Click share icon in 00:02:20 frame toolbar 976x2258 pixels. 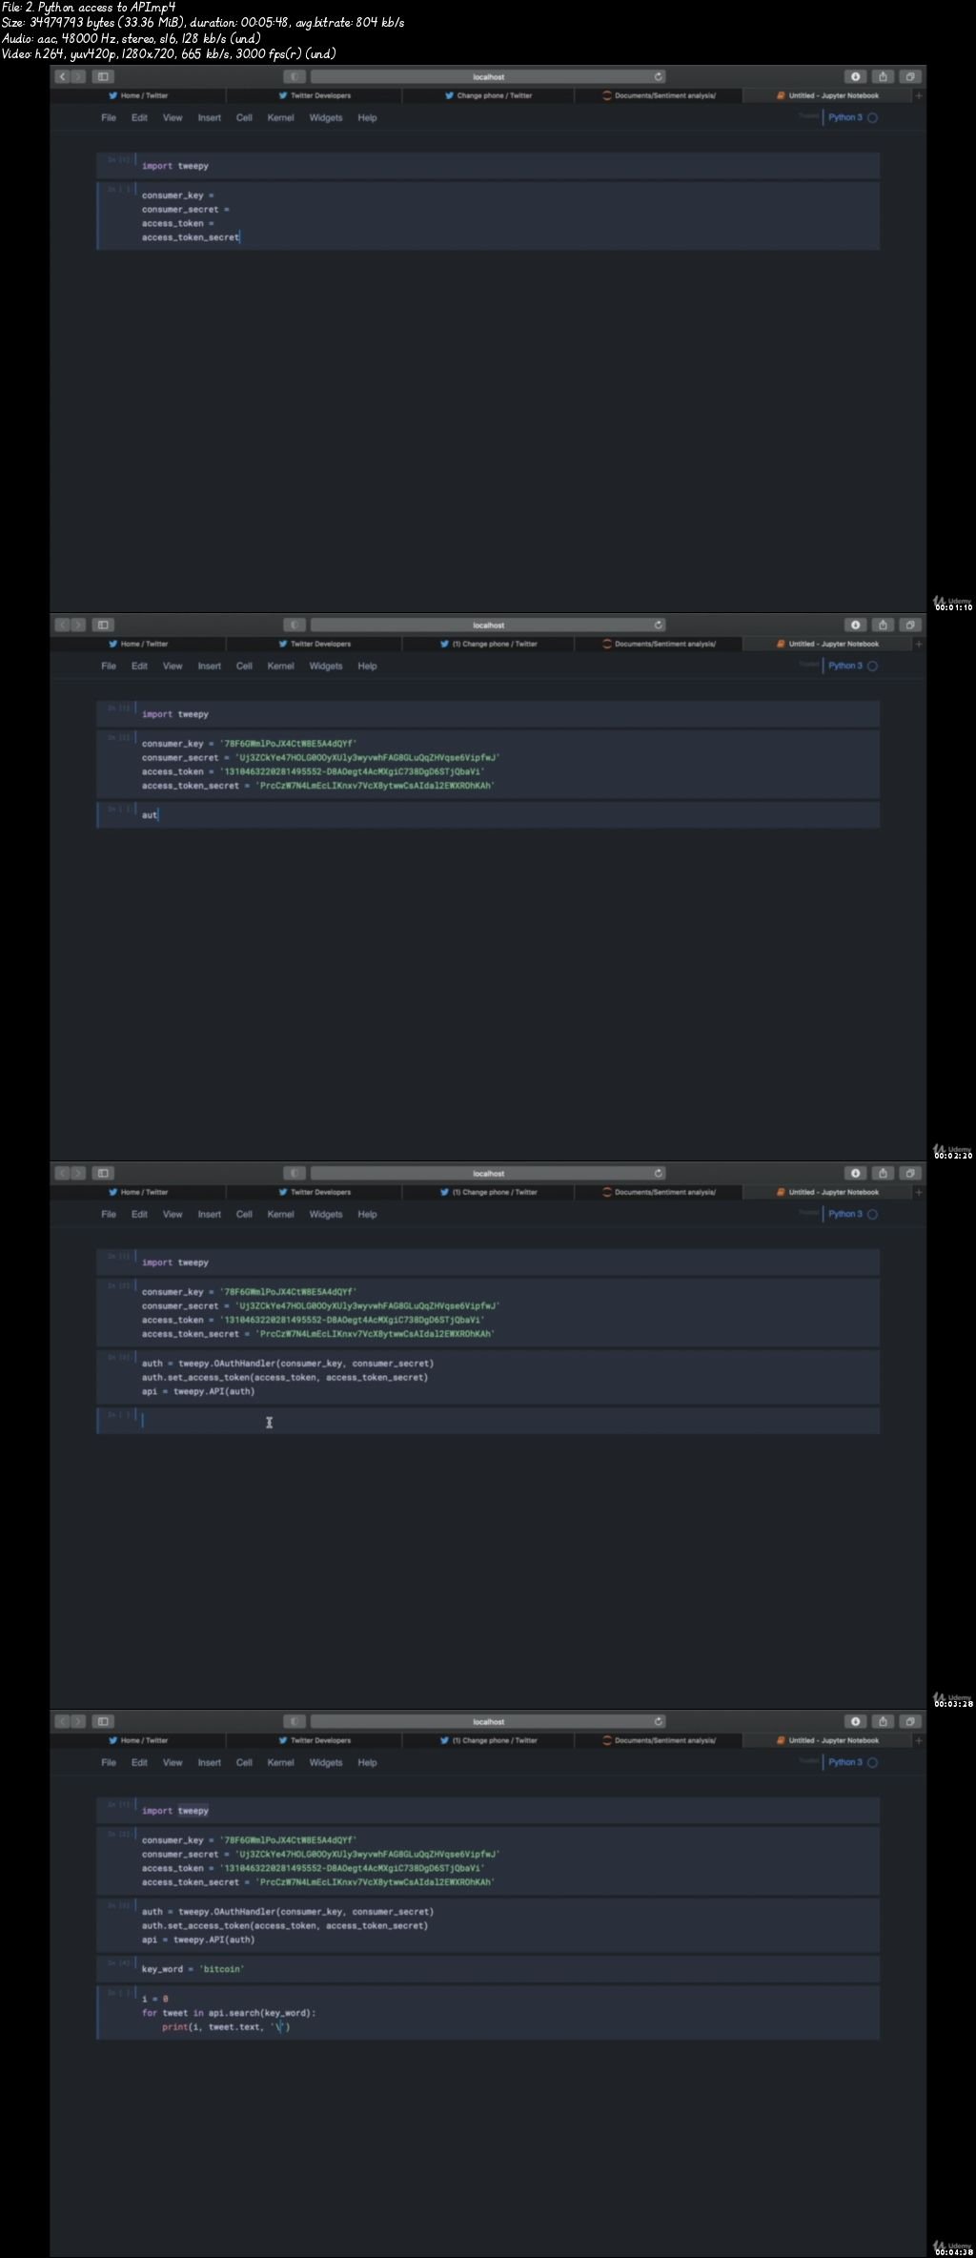(x=883, y=625)
